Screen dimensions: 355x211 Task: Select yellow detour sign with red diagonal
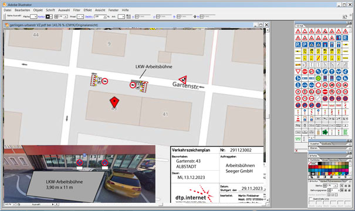[x=318, y=58]
